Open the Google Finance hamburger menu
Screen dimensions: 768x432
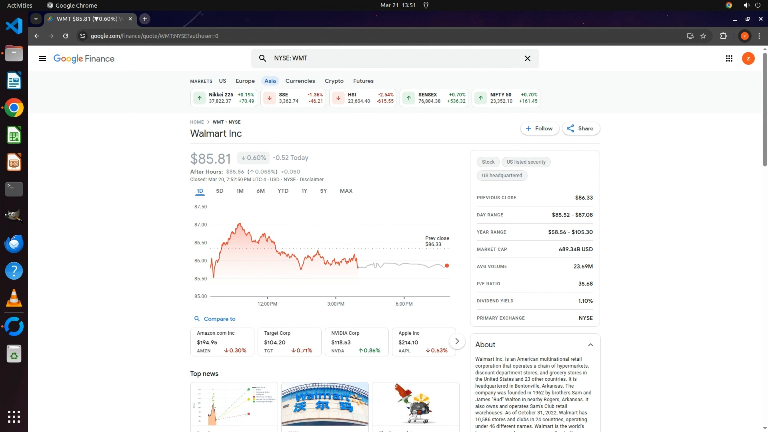[42, 58]
